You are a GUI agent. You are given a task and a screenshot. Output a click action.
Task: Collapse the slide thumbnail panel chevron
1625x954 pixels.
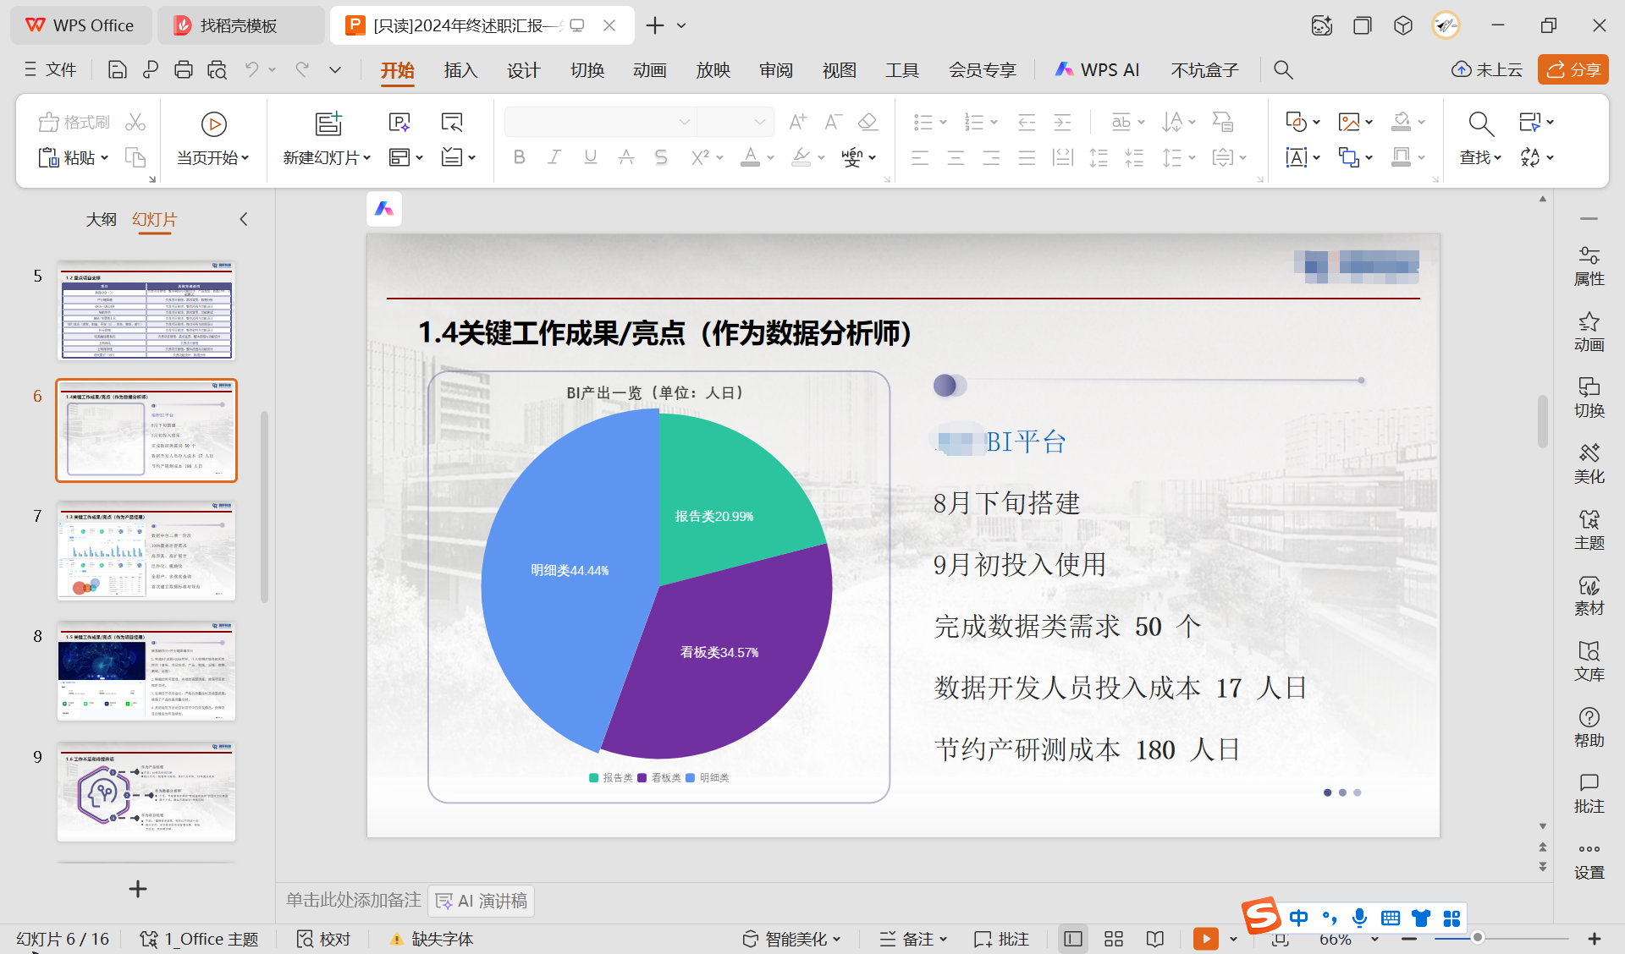(x=244, y=220)
